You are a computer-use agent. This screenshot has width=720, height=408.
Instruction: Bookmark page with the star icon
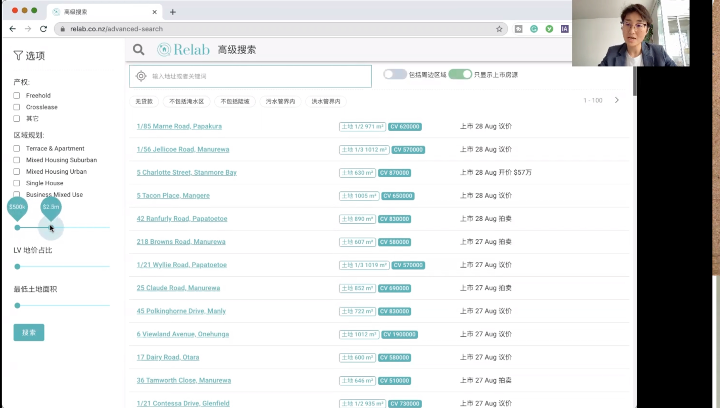pyautogui.click(x=499, y=29)
